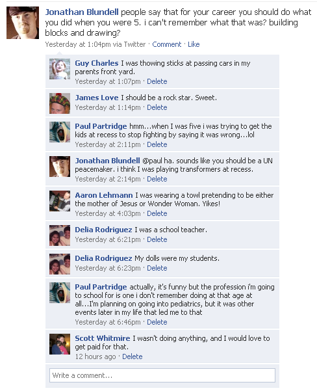Visit Aaron Lehmann's profile via name

pyautogui.click(x=104, y=195)
